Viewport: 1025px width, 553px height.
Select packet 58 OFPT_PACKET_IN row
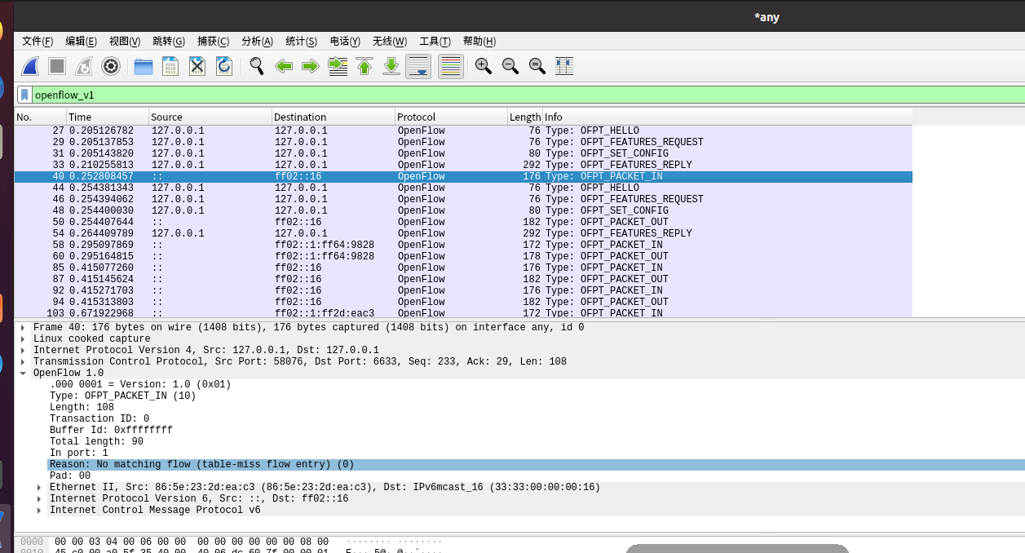463,245
